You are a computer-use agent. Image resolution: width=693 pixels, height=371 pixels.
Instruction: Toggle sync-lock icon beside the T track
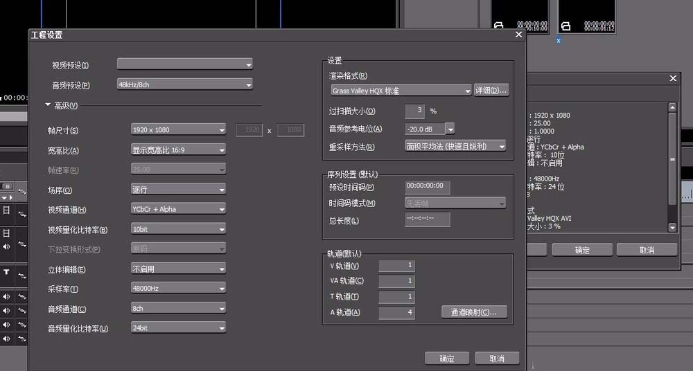21,275
